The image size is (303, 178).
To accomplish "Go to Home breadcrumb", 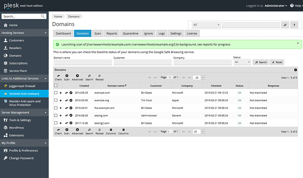I will point(58,16).
